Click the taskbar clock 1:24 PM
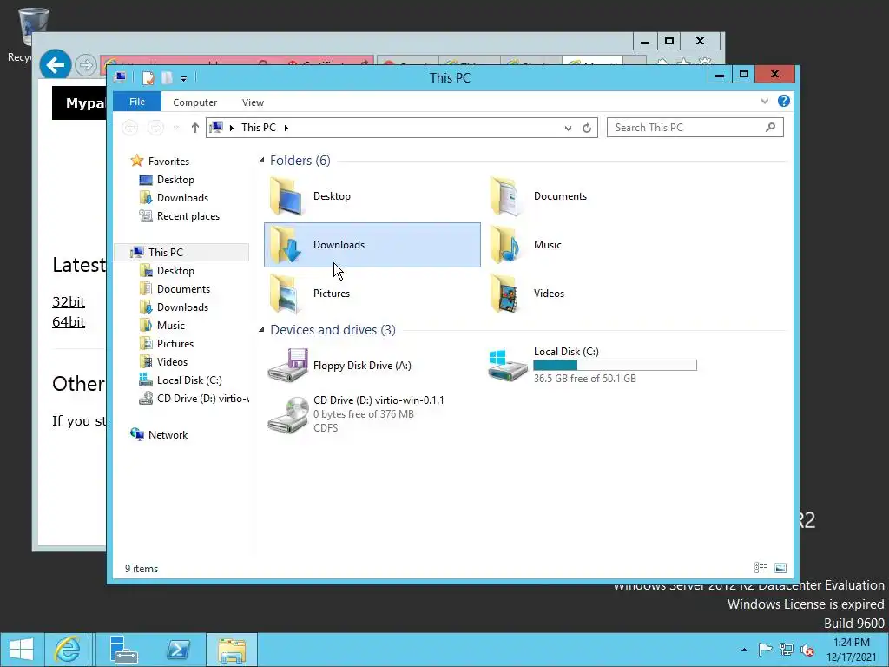889x667 pixels. point(851,643)
